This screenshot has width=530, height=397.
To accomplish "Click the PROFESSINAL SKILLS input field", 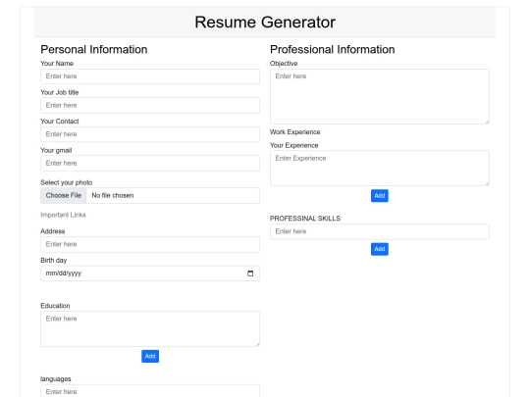I will 380,231.
